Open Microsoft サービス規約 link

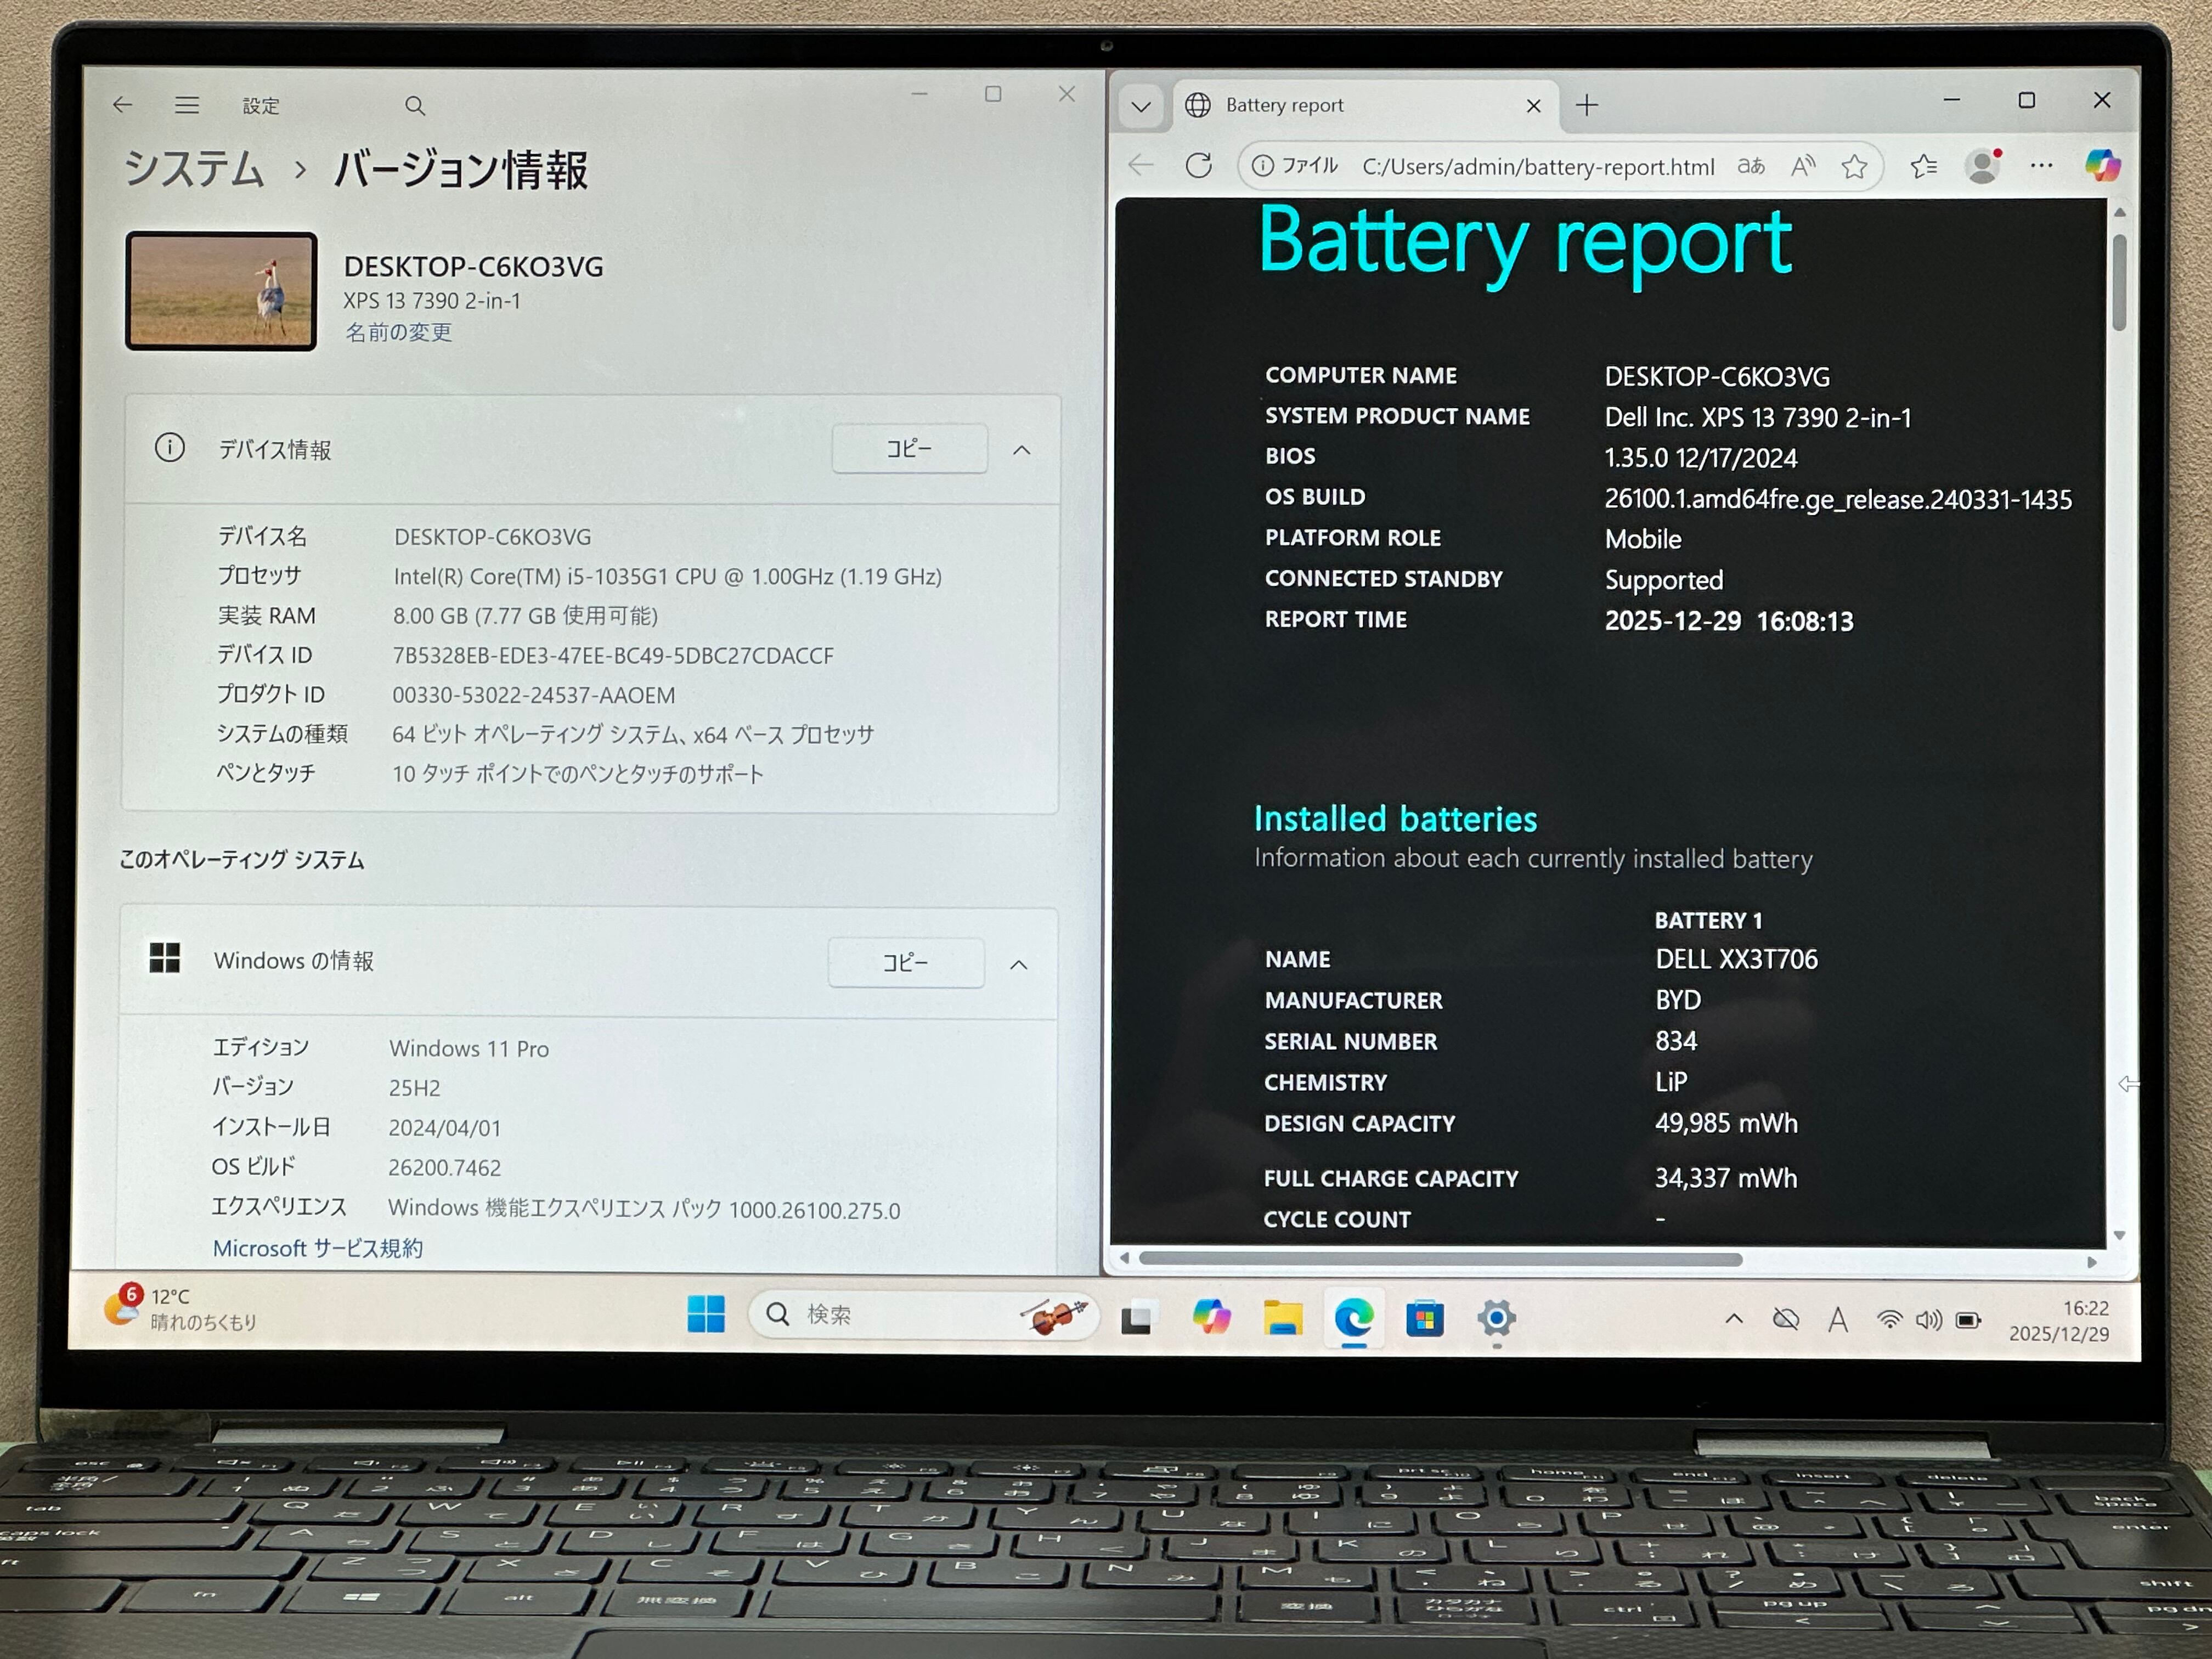tap(317, 1248)
